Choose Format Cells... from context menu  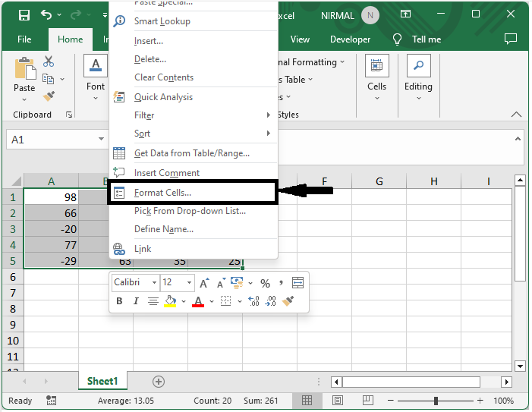tap(193, 193)
